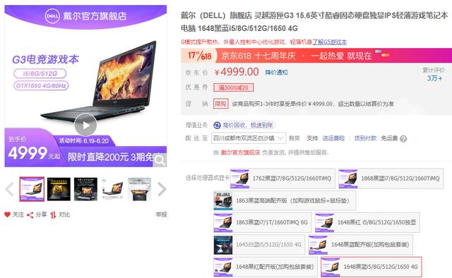
Task: Open the 了解G5游戏本 link
Action: (330, 42)
